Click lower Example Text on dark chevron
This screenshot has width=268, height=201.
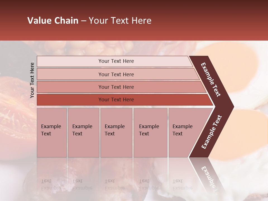click(x=212, y=132)
